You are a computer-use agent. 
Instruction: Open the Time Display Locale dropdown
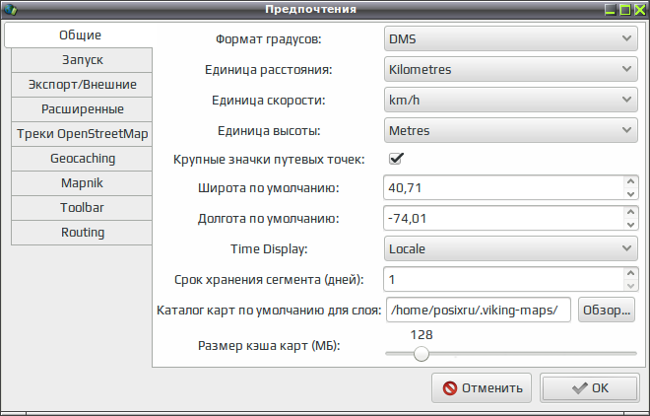(511, 248)
